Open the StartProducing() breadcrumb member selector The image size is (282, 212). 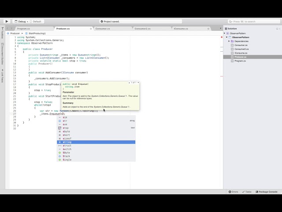tap(35, 34)
